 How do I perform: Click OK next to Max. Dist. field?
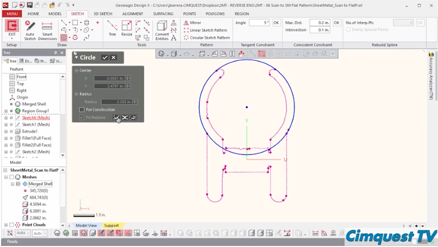[x=337, y=23]
